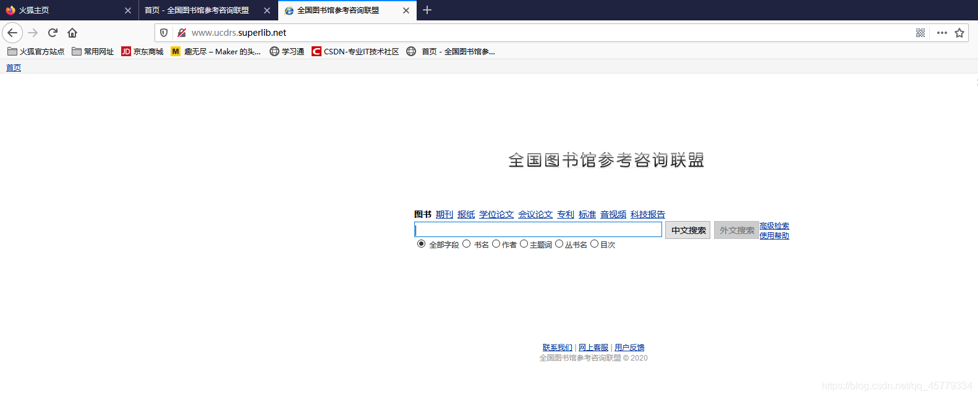
Task: Click the 外文搜索 button
Action: coord(736,230)
